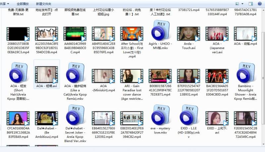This screenshot has width=265, height=152.
Task: Click the file name 9B457ADC17B171FB3A08.mp4
Action: (x=245, y=12)
